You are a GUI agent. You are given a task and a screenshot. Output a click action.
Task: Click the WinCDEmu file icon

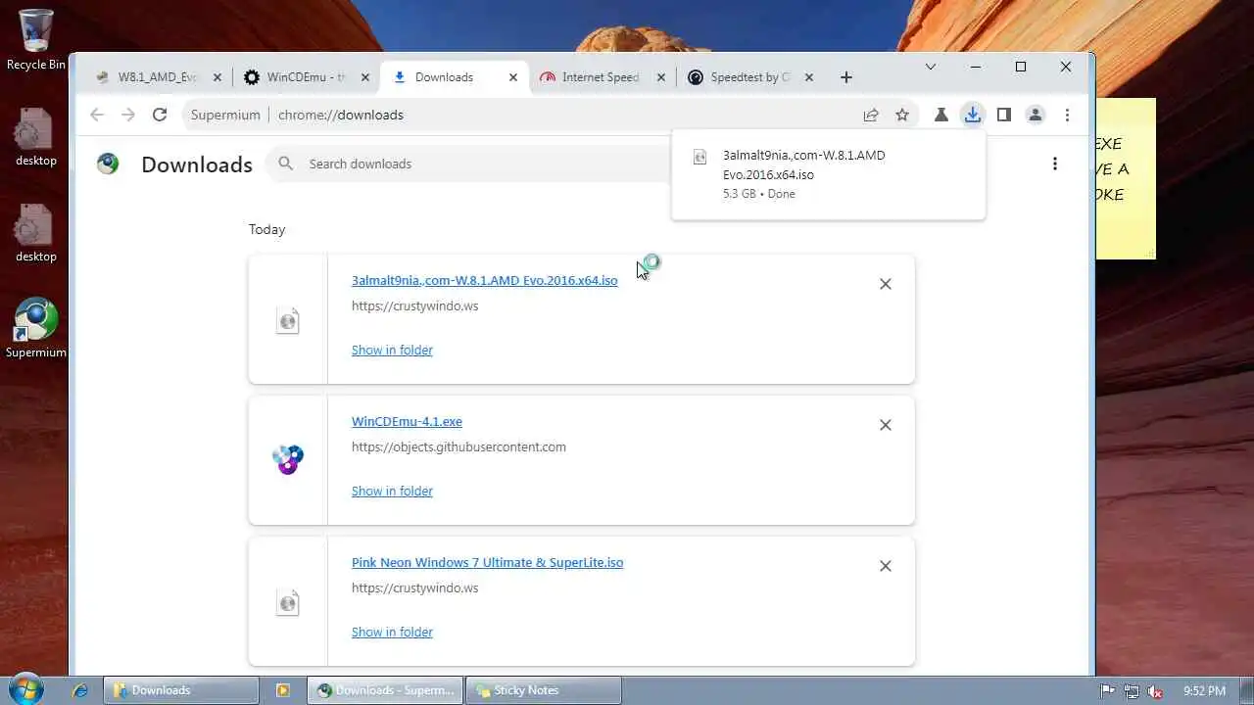point(288,459)
